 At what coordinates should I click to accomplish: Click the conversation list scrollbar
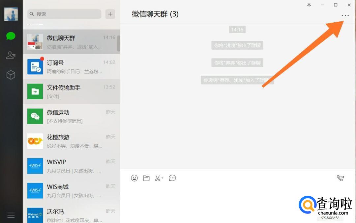click(x=119, y=43)
